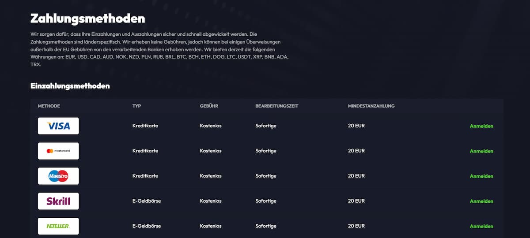Click 20 EUR minimum in Neteller row
The height and width of the screenshot is (238, 530).
(x=356, y=226)
